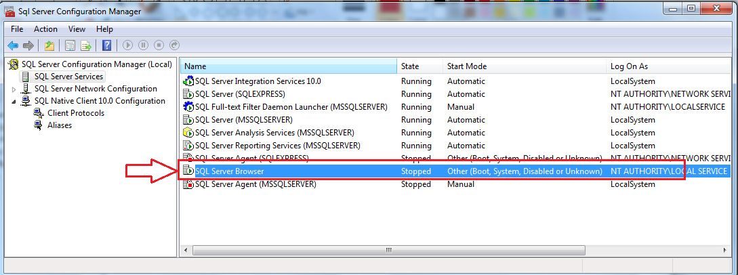This screenshot has width=738, height=275.
Task: Select the SQL Server (MSSQLSERVER) row name
Action: coord(244,120)
